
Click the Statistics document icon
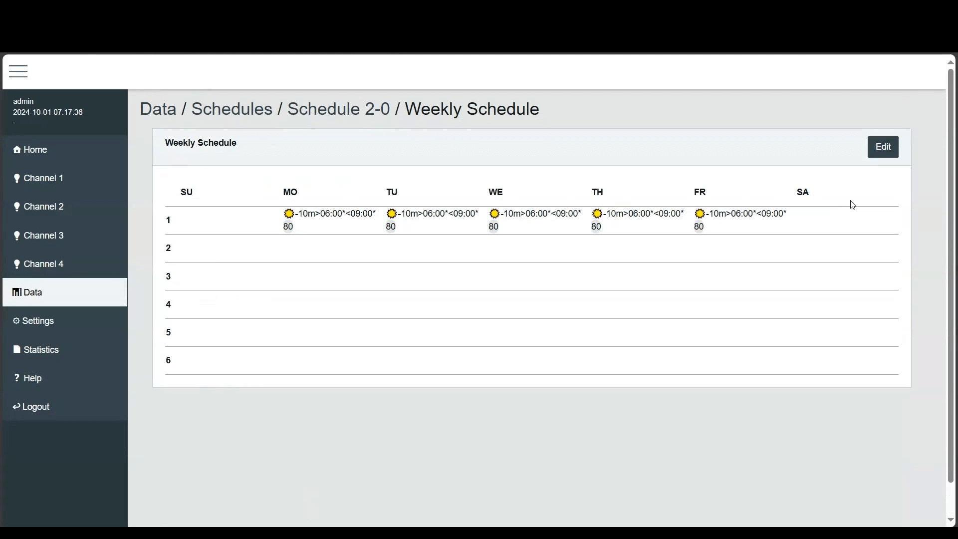(x=17, y=349)
